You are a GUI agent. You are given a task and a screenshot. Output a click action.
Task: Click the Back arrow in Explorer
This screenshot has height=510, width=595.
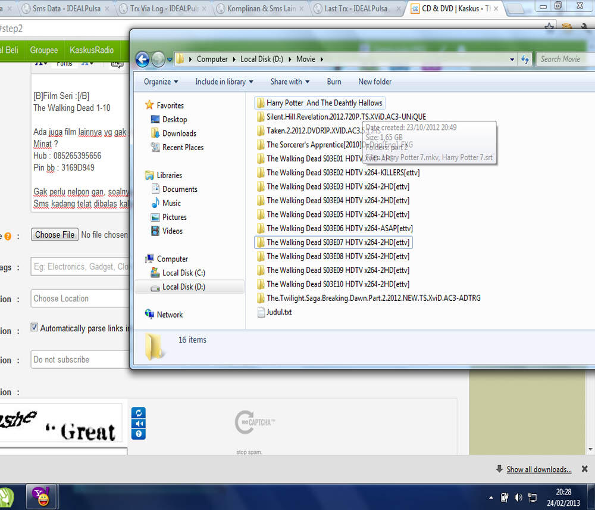[142, 60]
